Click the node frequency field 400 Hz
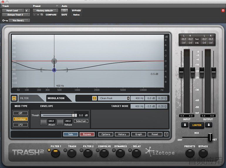Viewport: 226px width, 168px height. (x=138, y=98)
